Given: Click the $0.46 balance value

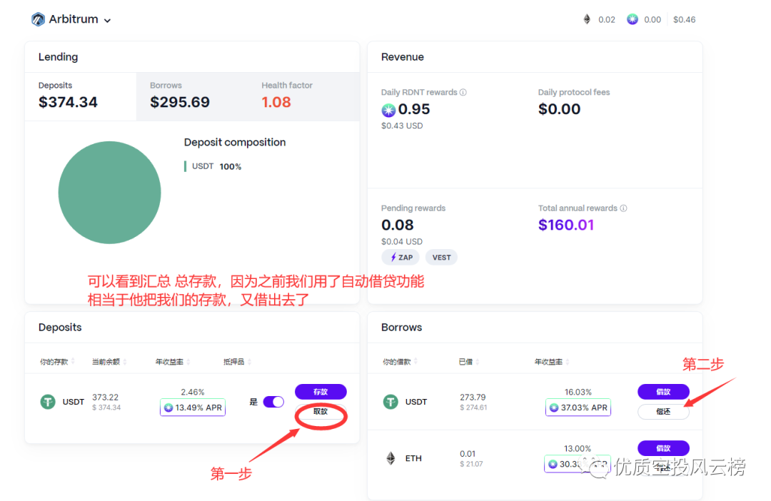Looking at the screenshot, I should (684, 20).
